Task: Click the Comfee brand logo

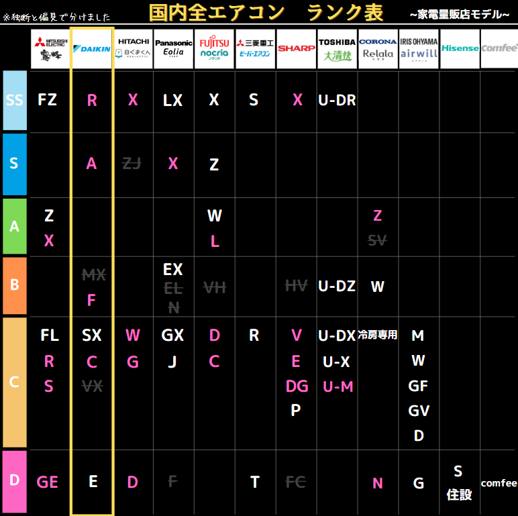Action: [499, 49]
